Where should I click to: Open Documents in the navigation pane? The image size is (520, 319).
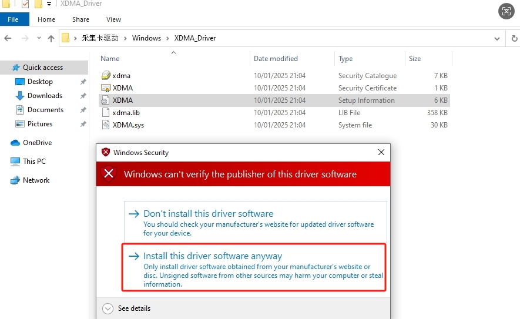coord(45,110)
